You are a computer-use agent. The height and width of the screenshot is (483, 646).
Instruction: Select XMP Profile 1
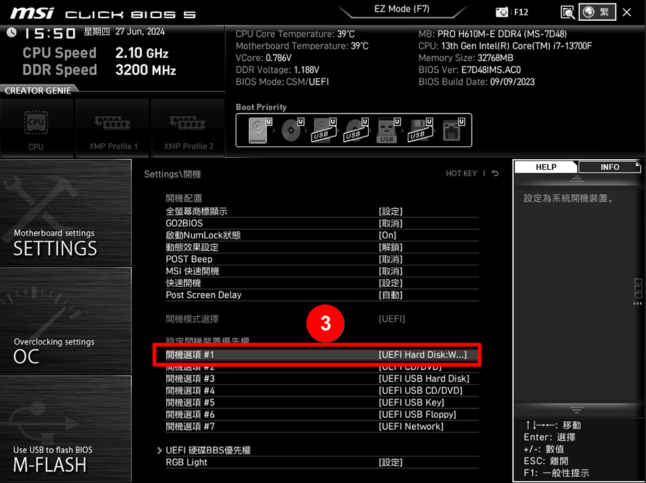[112, 124]
